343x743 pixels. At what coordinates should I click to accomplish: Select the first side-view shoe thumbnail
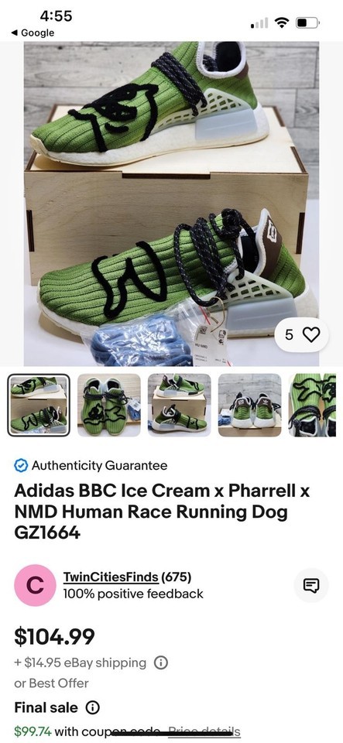pos(39,405)
